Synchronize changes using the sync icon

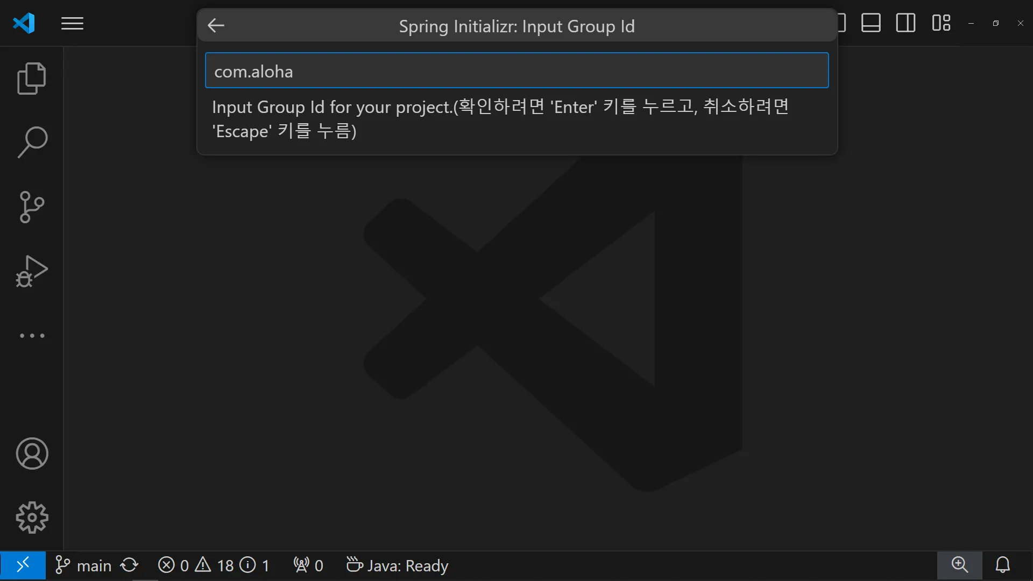129,565
